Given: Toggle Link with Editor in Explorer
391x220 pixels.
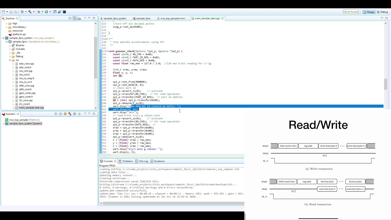Looking at the screenshot, I should point(75,18).
